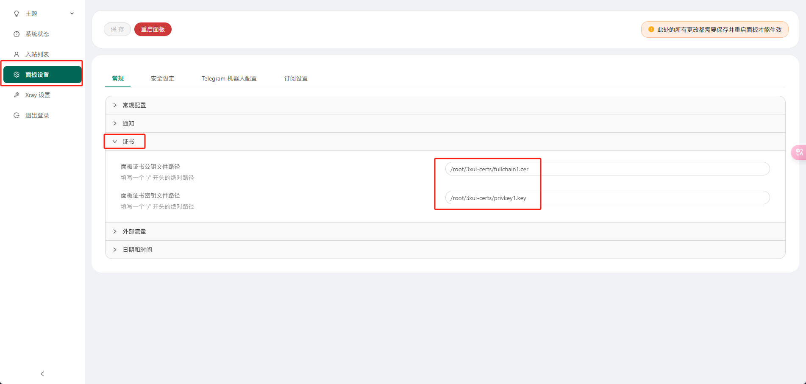Expand the 主题 theme dropdown arrow

tap(72, 14)
